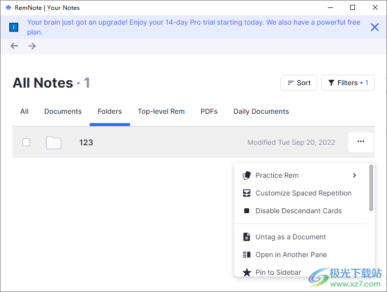This screenshot has width=387, height=292.
Task: Click the blue info icon in banner
Action: (x=14, y=27)
